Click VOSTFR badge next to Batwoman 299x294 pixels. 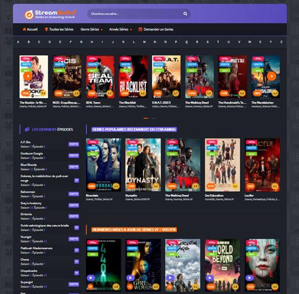point(74,194)
